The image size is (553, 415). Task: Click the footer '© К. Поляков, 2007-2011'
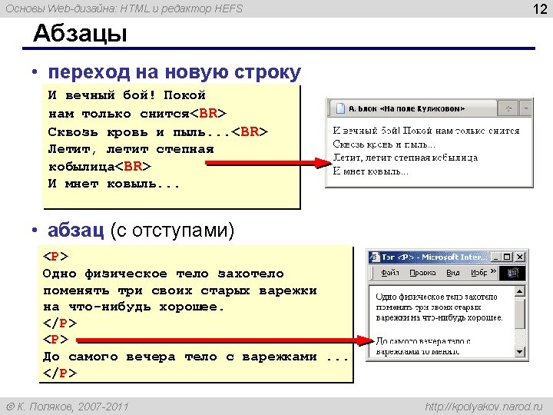[x=68, y=407]
